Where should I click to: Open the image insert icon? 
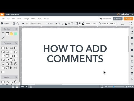pyautogui.click(x=14, y=23)
